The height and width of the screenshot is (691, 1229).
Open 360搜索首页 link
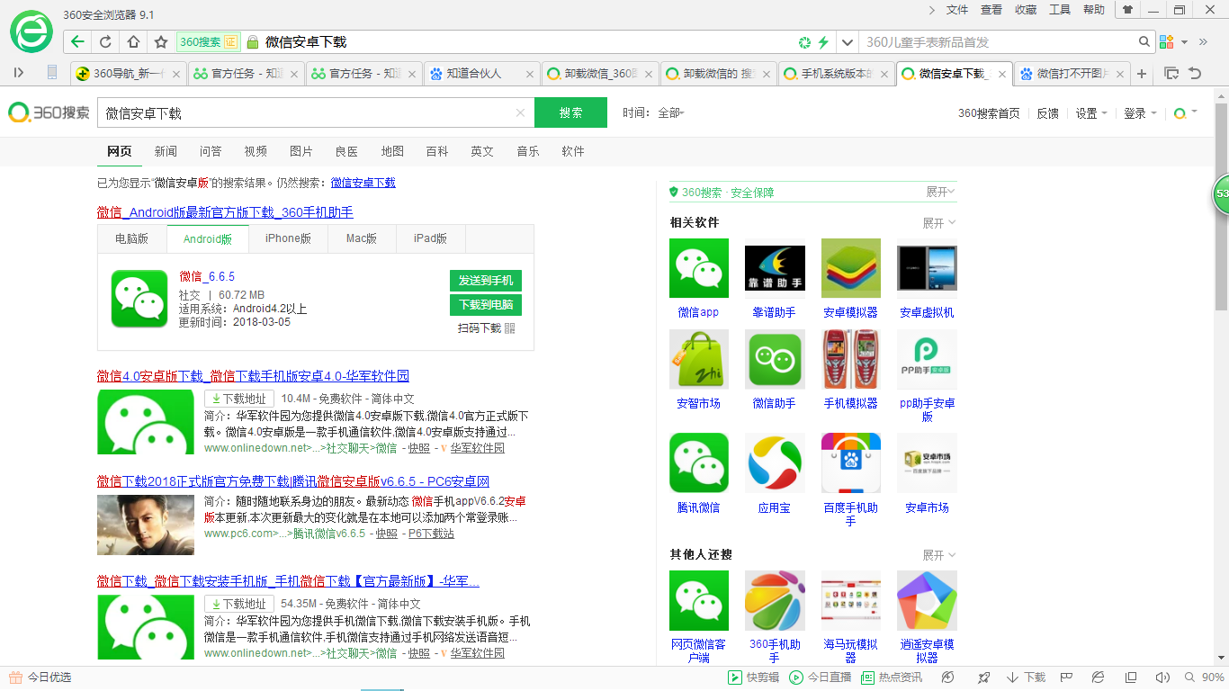(x=989, y=113)
